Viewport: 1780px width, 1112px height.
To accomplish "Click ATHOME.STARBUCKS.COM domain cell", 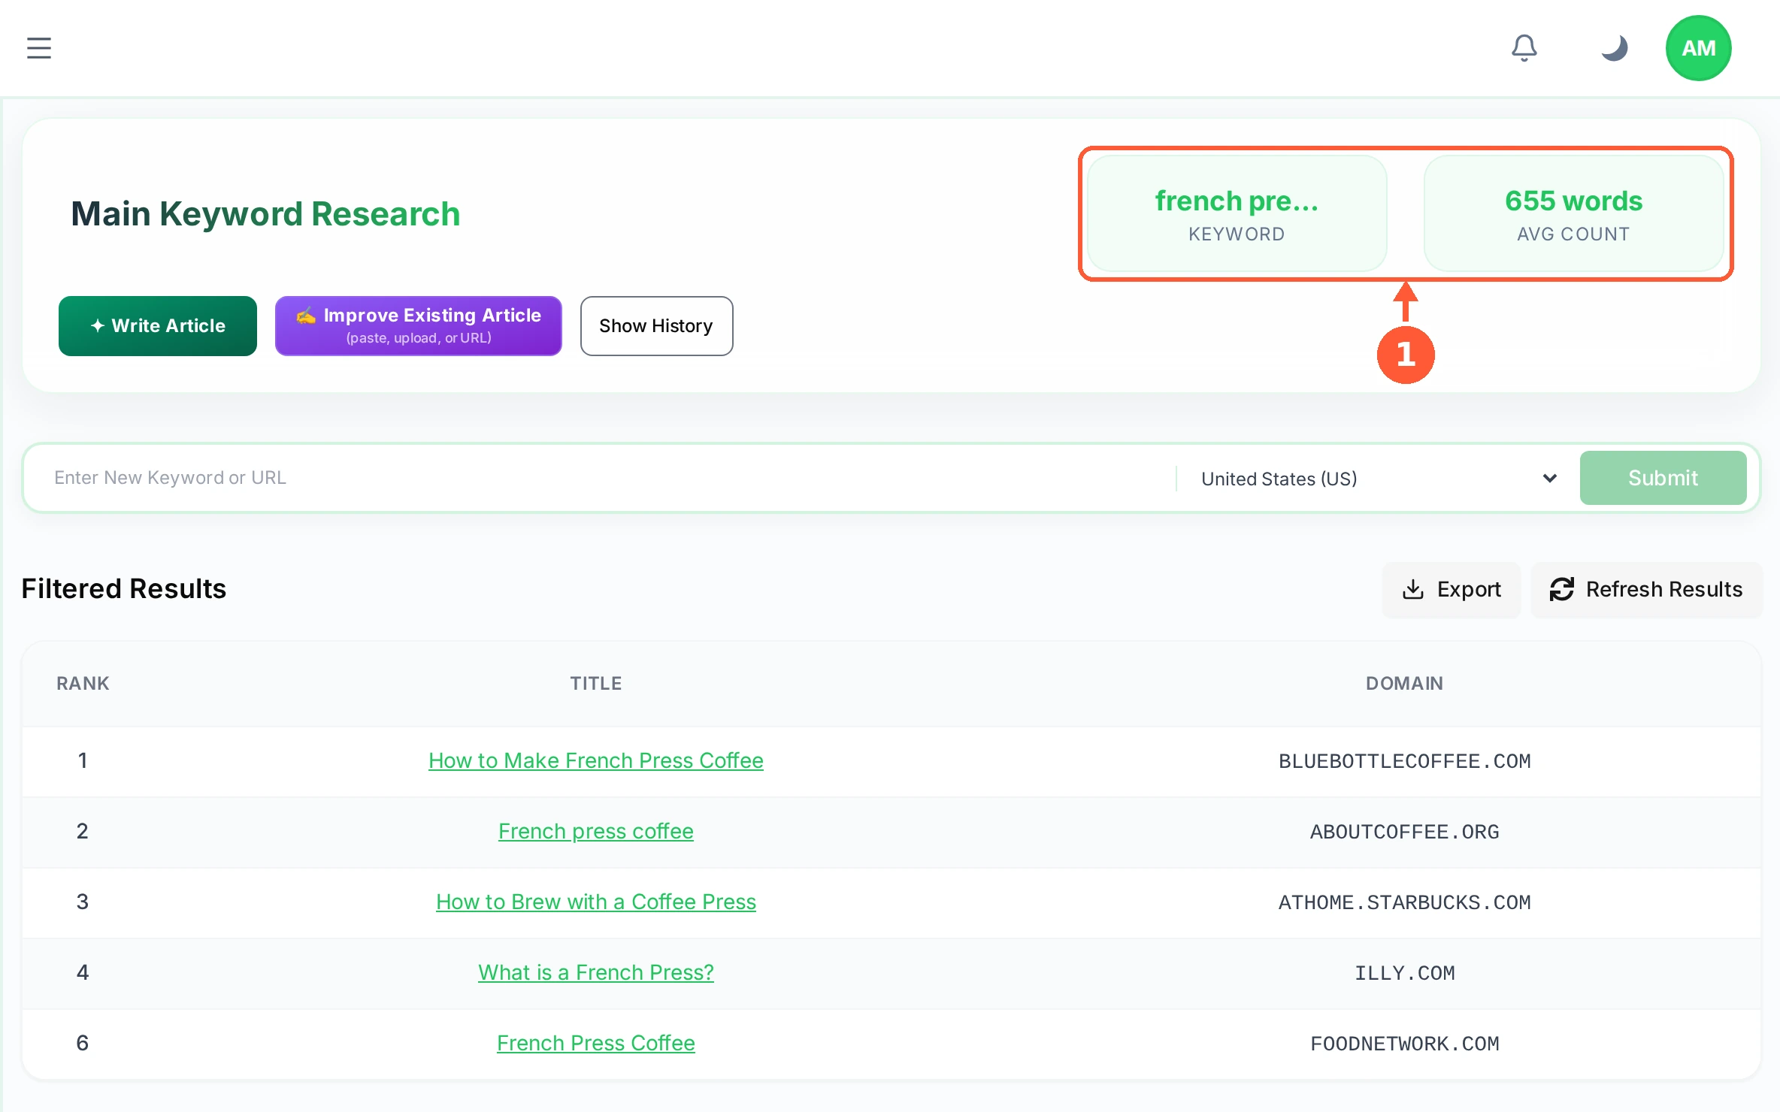I will coord(1404,902).
